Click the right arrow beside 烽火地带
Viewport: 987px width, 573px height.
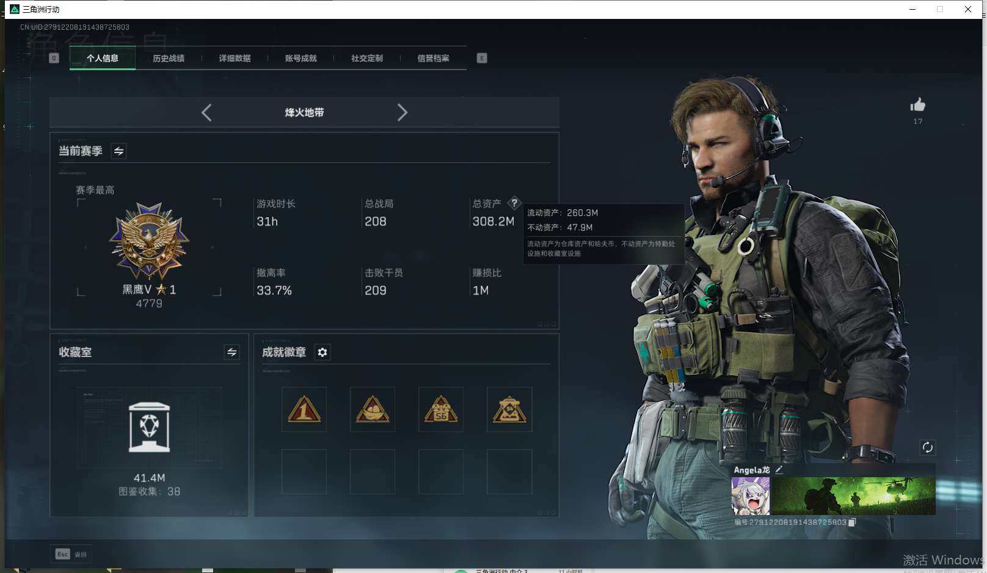point(402,112)
